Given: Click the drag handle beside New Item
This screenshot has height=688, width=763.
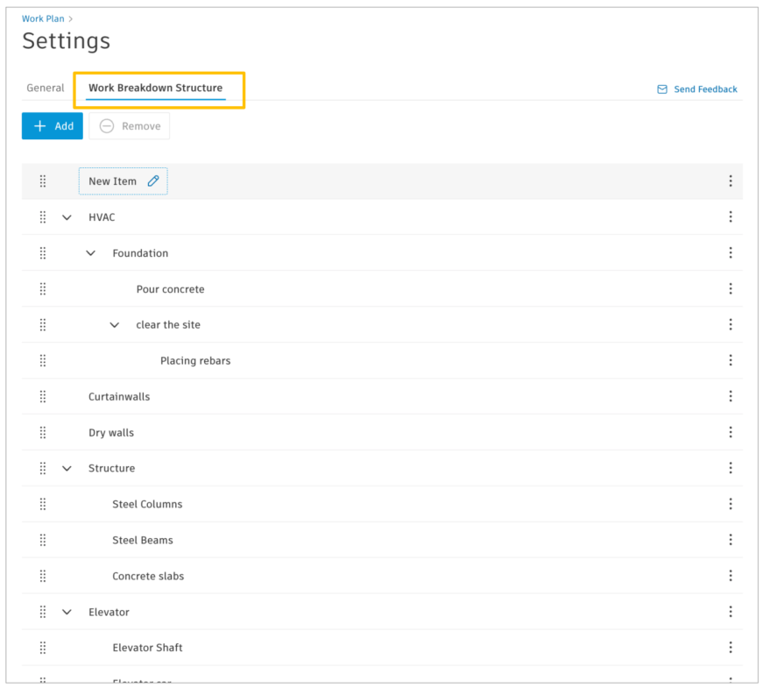Looking at the screenshot, I should [43, 181].
